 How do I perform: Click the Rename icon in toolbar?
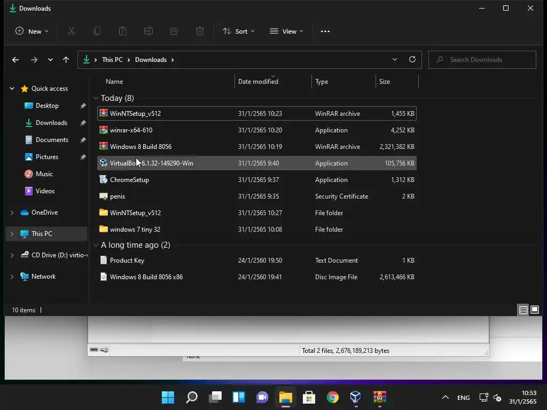point(149,31)
